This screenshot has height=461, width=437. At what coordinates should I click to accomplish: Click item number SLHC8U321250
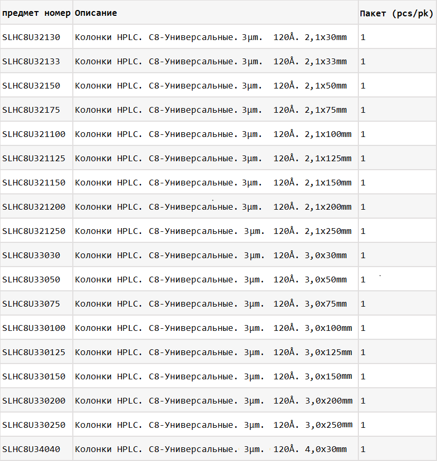pos(34,231)
